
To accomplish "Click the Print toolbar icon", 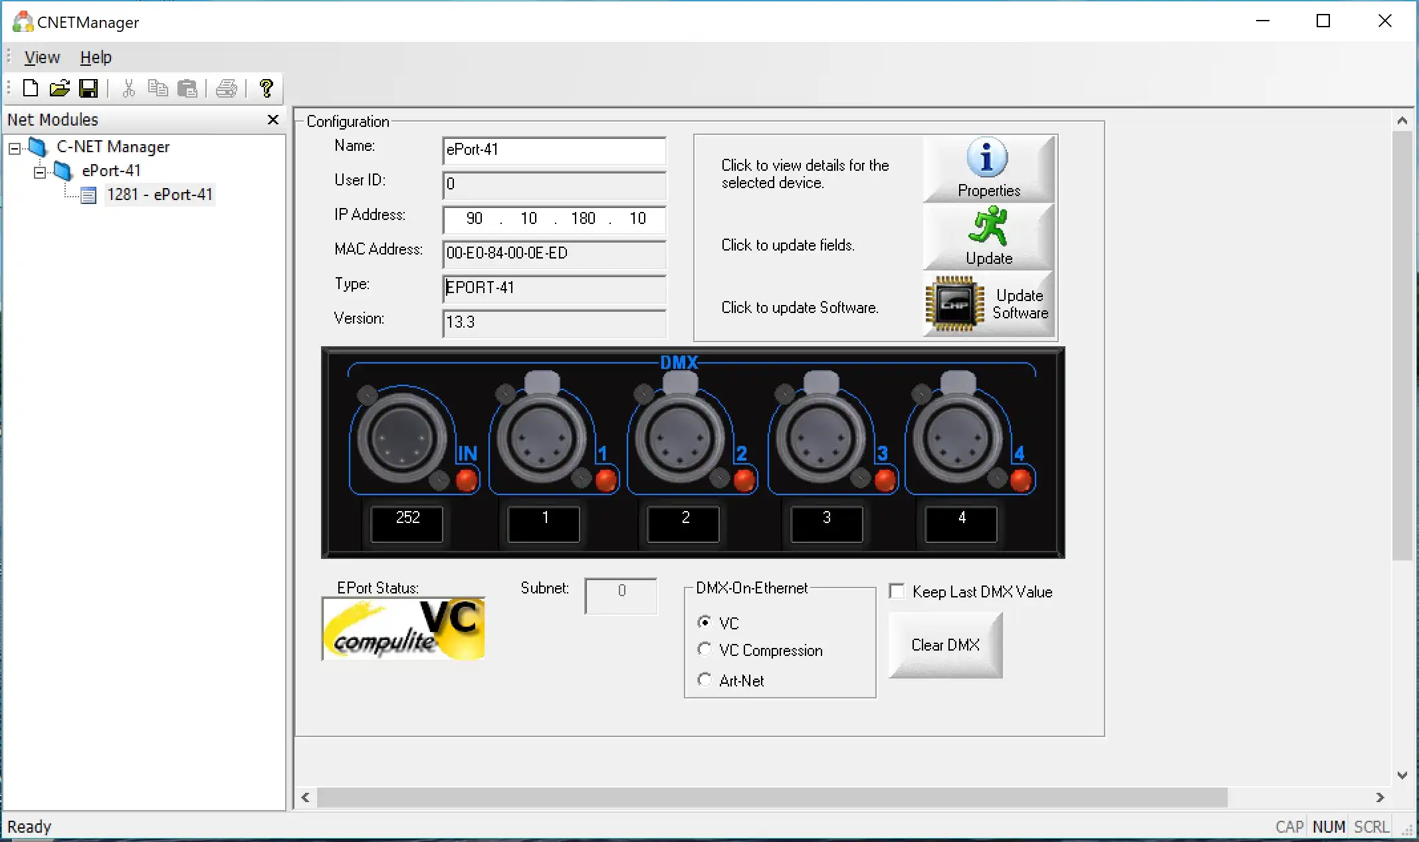I will point(227,88).
